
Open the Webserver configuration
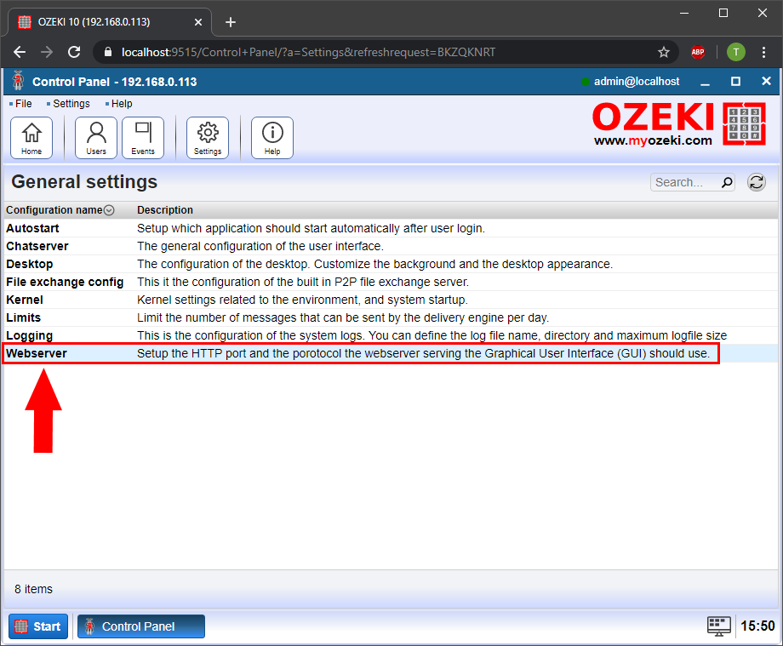[37, 353]
